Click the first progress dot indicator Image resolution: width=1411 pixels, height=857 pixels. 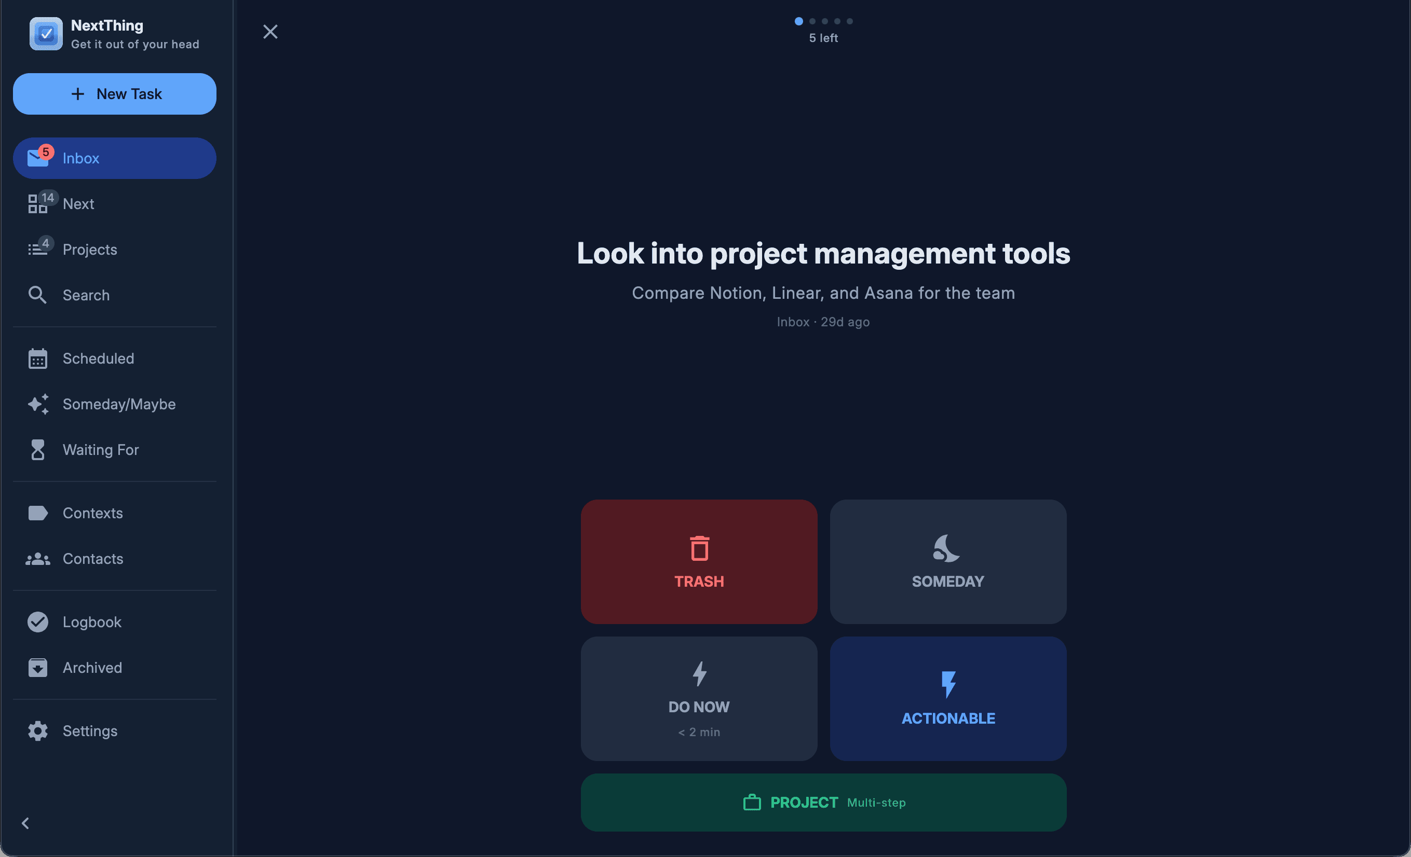click(799, 21)
